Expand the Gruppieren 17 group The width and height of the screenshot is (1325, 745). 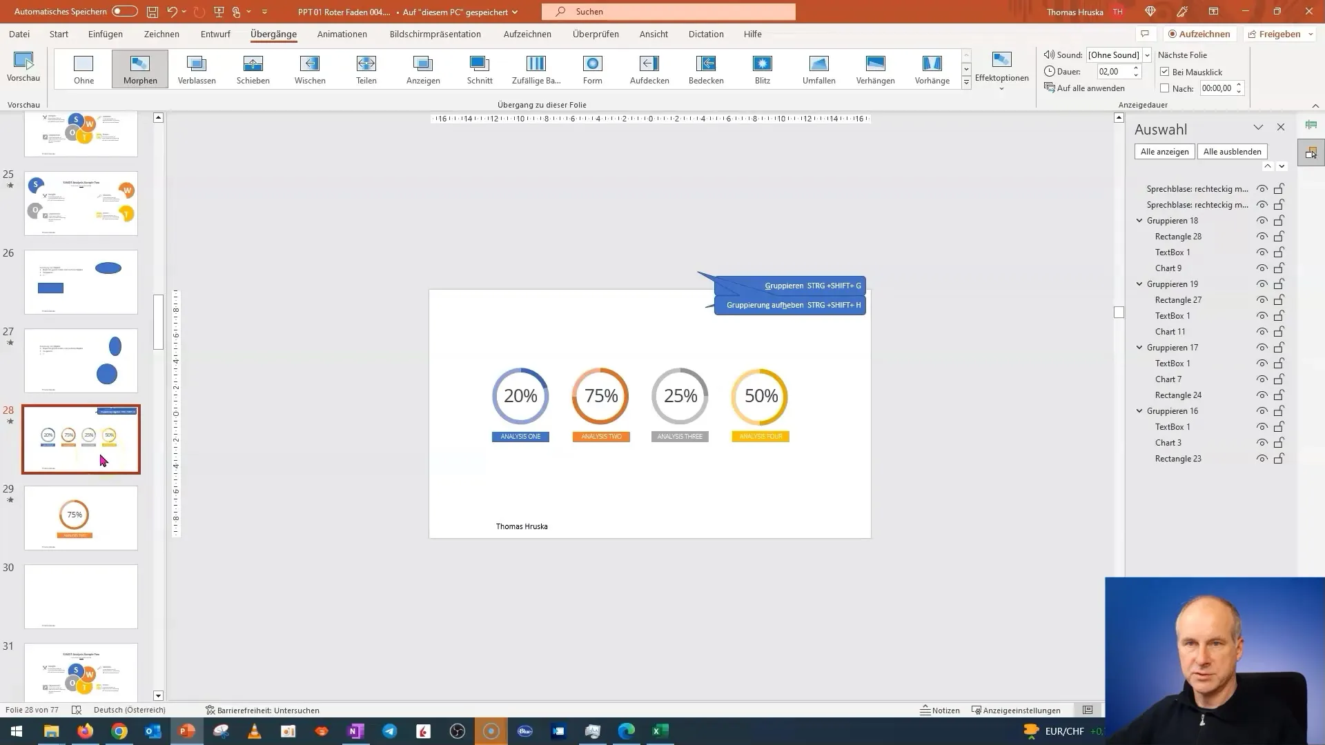1140,348
